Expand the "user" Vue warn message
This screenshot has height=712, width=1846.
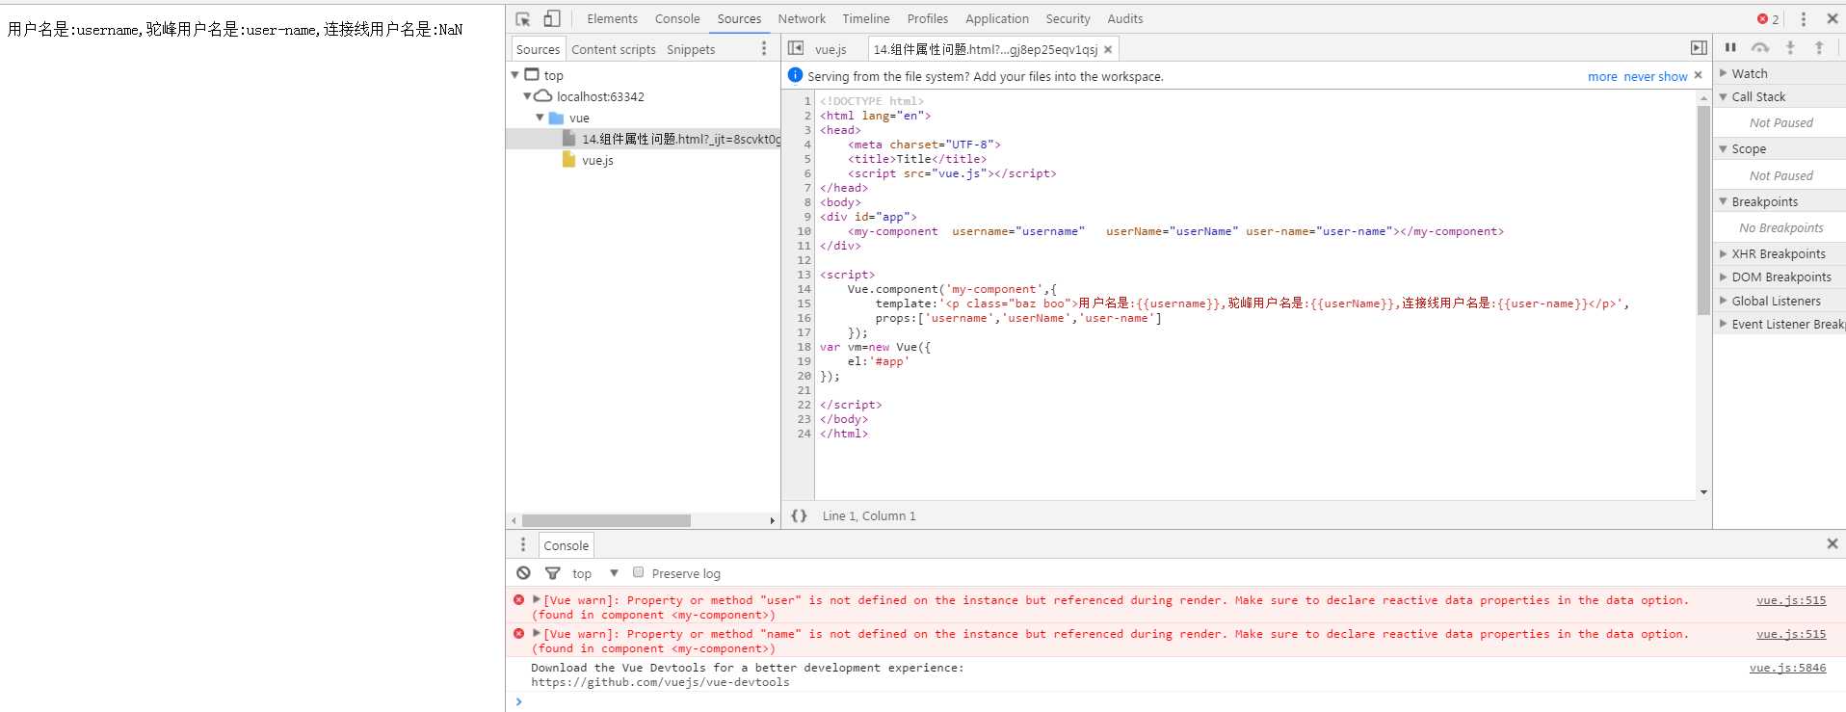[537, 599]
